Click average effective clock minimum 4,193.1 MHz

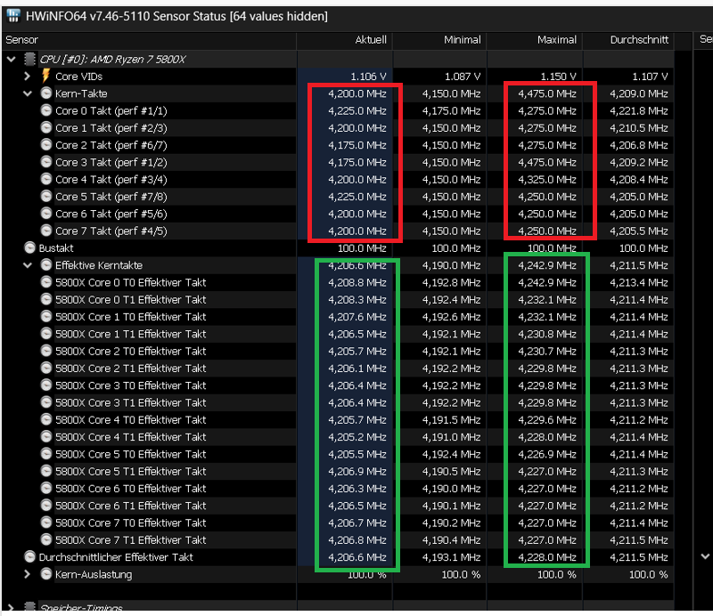[451, 557]
